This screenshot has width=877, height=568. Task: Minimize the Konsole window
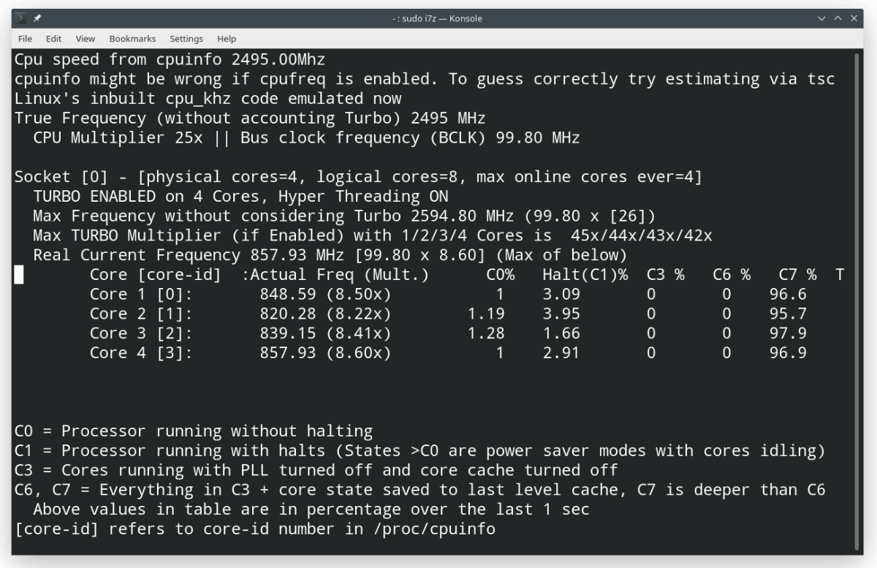(822, 18)
